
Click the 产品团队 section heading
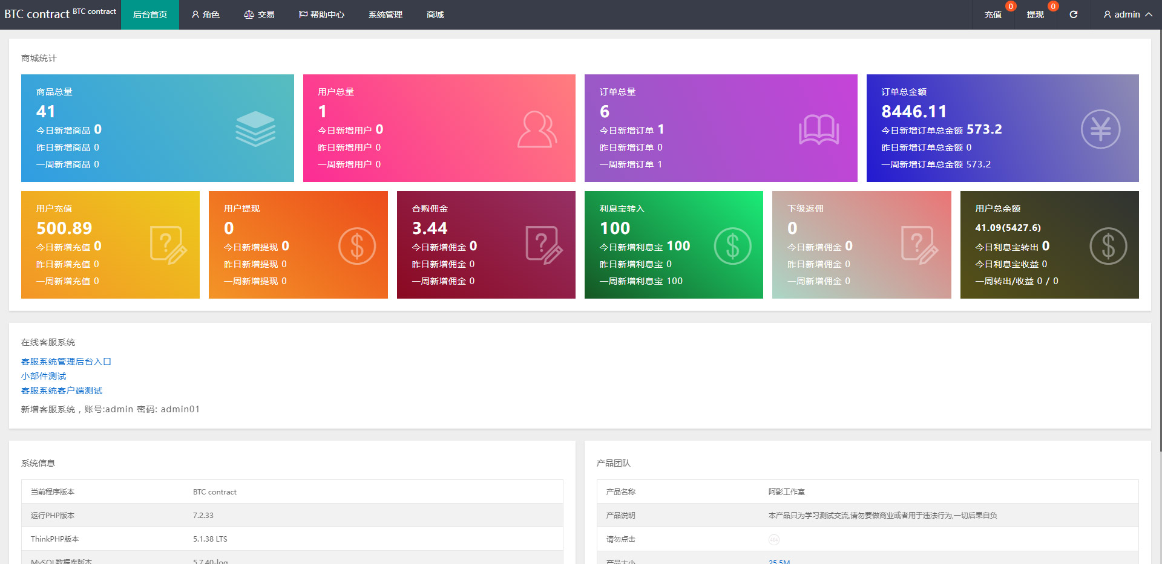(614, 463)
